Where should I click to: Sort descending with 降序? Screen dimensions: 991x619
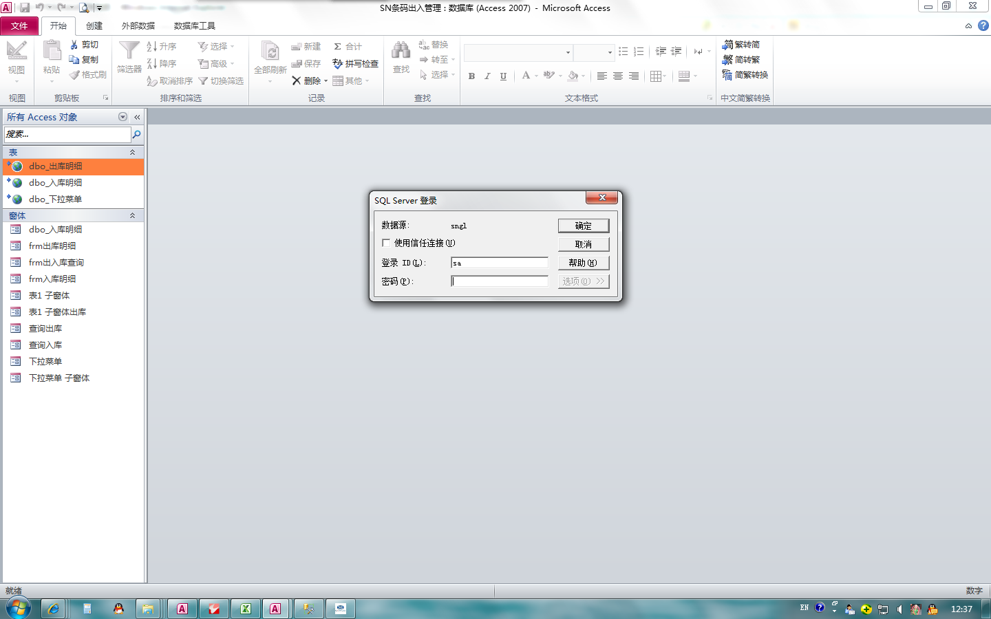pyautogui.click(x=162, y=63)
